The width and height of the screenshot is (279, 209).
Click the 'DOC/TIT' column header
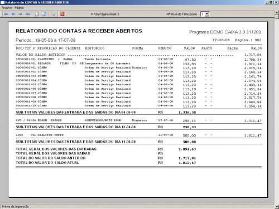(23, 48)
